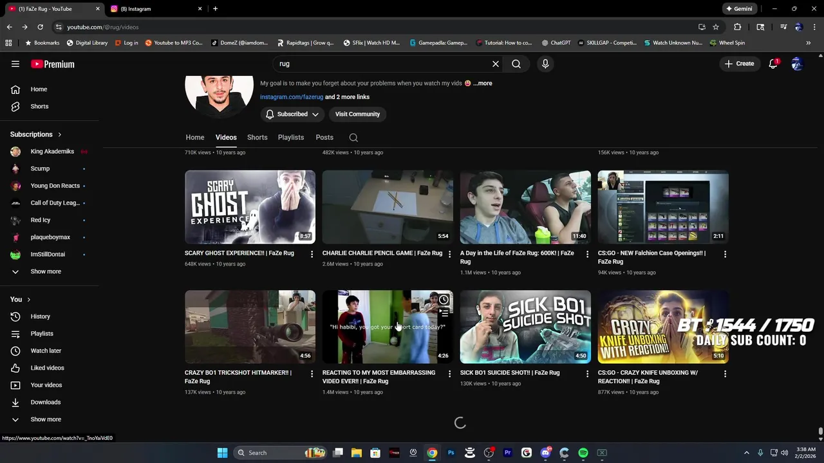Click the Windows taskbar Search box
The image size is (824, 463).
click(280, 453)
